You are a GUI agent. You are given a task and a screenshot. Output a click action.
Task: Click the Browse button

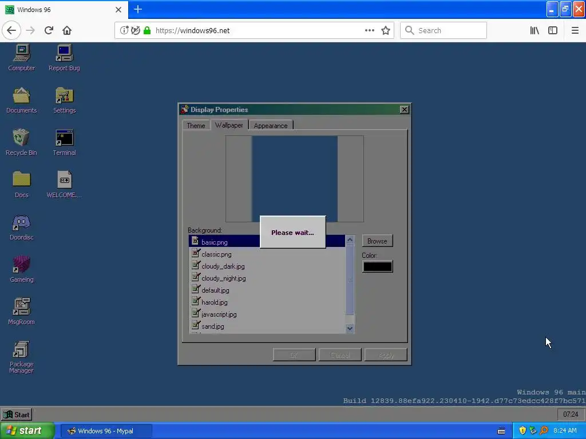[x=377, y=241]
